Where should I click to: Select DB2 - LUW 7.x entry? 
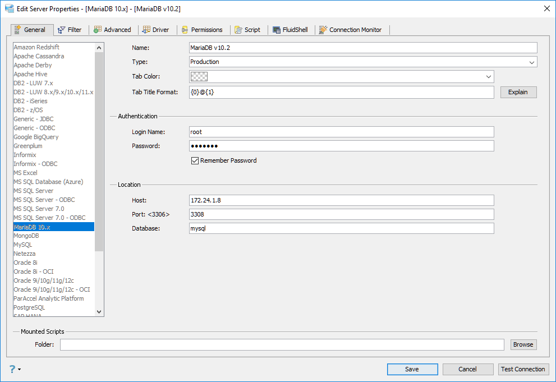tap(54, 83)
